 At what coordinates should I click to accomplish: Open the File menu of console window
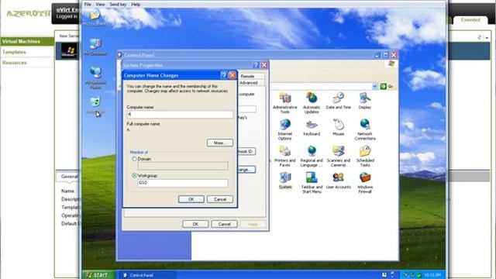[x=88, y=4]
